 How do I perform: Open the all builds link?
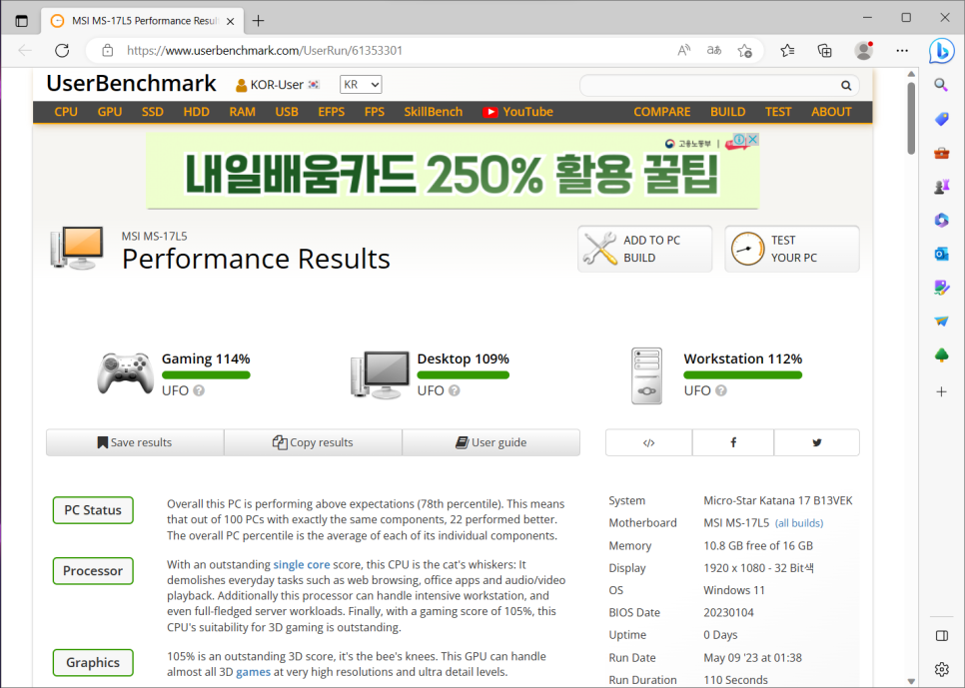click(x=799, y=523)
